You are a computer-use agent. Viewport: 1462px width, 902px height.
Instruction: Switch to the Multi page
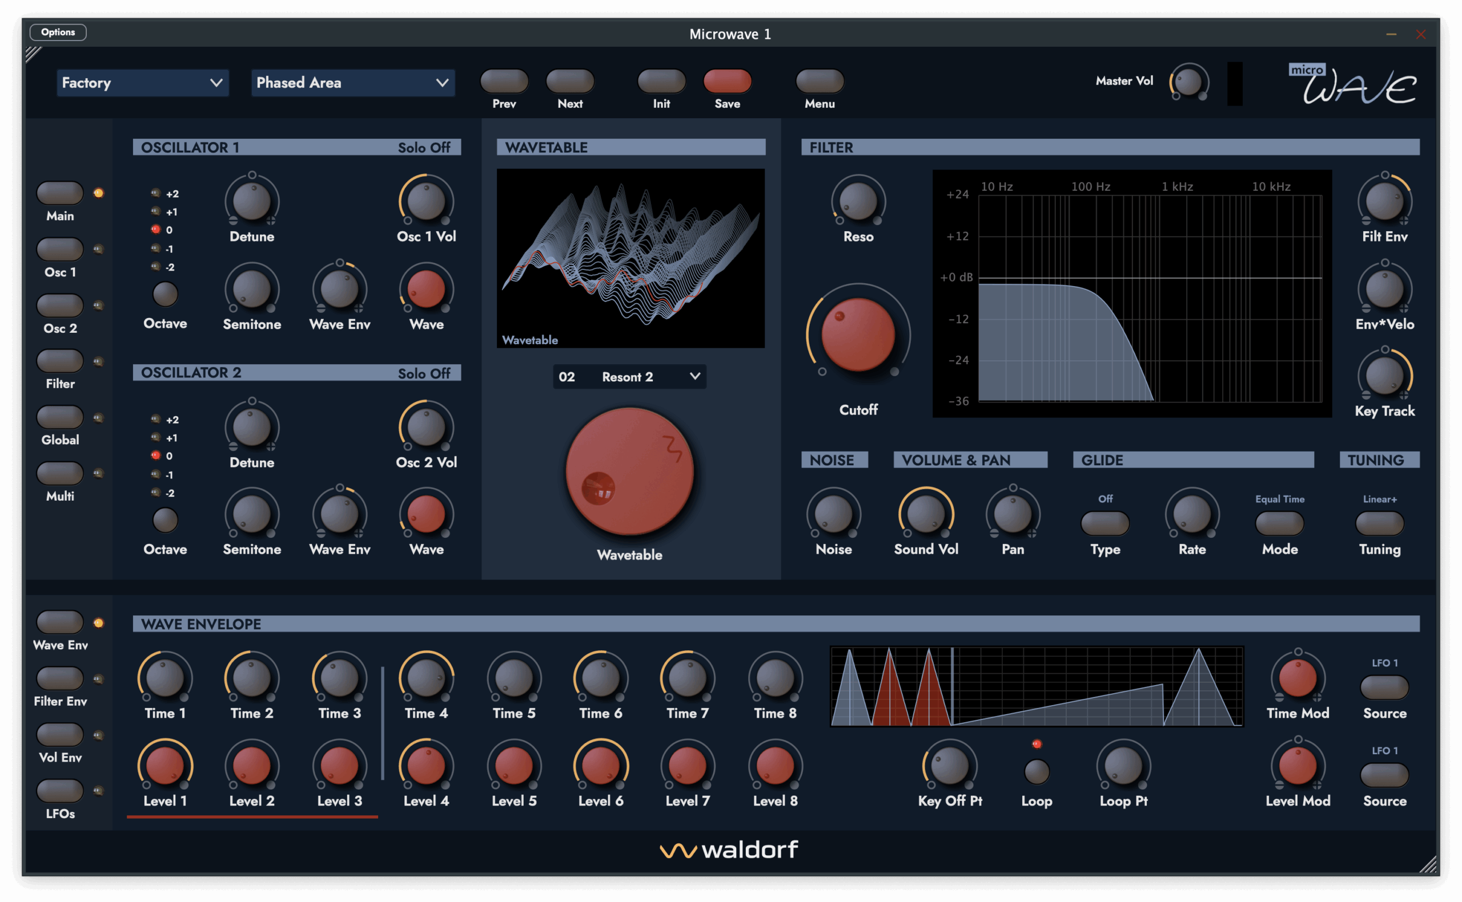[x=59, y=473]
